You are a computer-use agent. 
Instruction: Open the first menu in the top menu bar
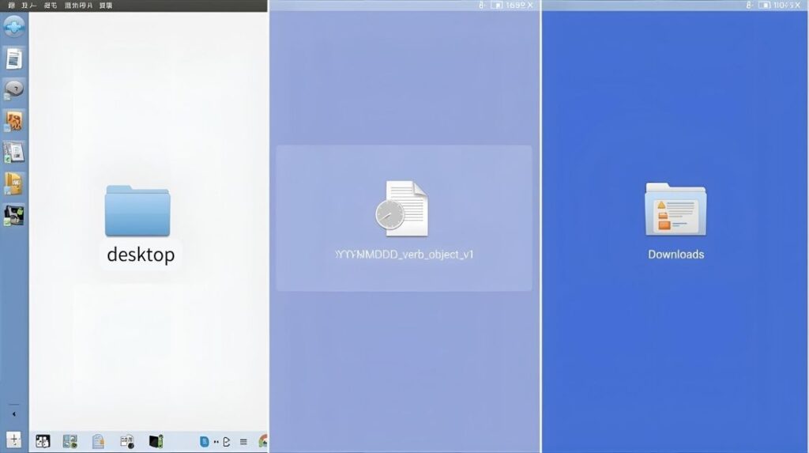(11, 5)
